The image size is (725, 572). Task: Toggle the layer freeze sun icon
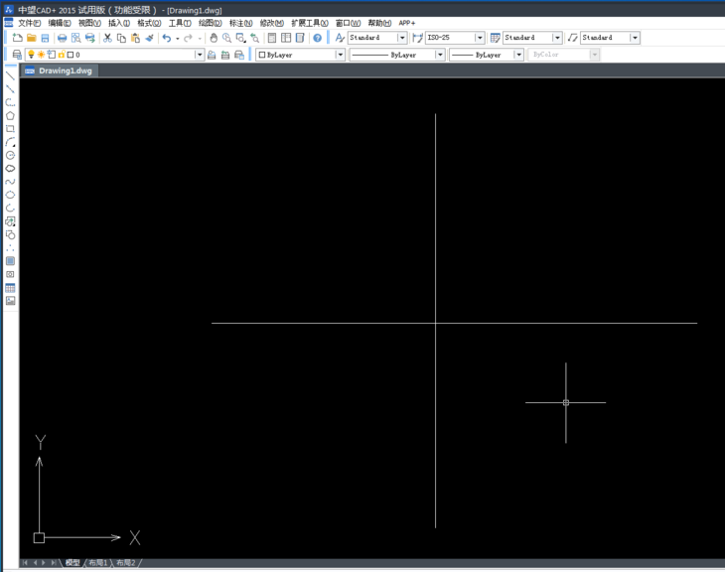[x=41, y=55]
